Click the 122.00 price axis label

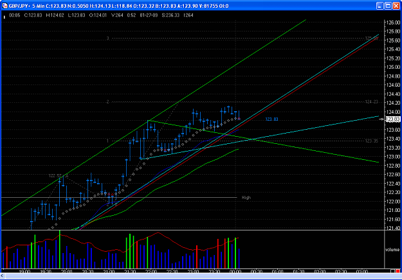pyautogui.click(x=393, y=202)
